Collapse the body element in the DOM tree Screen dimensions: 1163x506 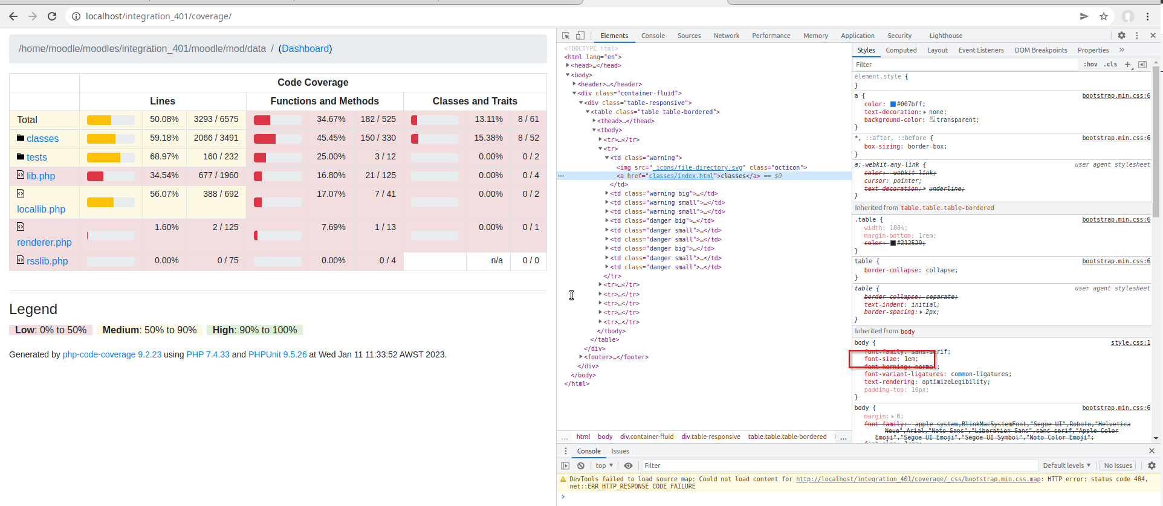[x=568, y=75]
